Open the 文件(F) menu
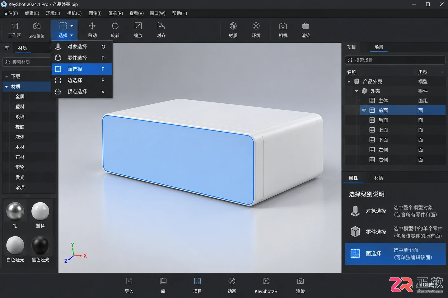448x298 pixels. (x=11, y=13)
